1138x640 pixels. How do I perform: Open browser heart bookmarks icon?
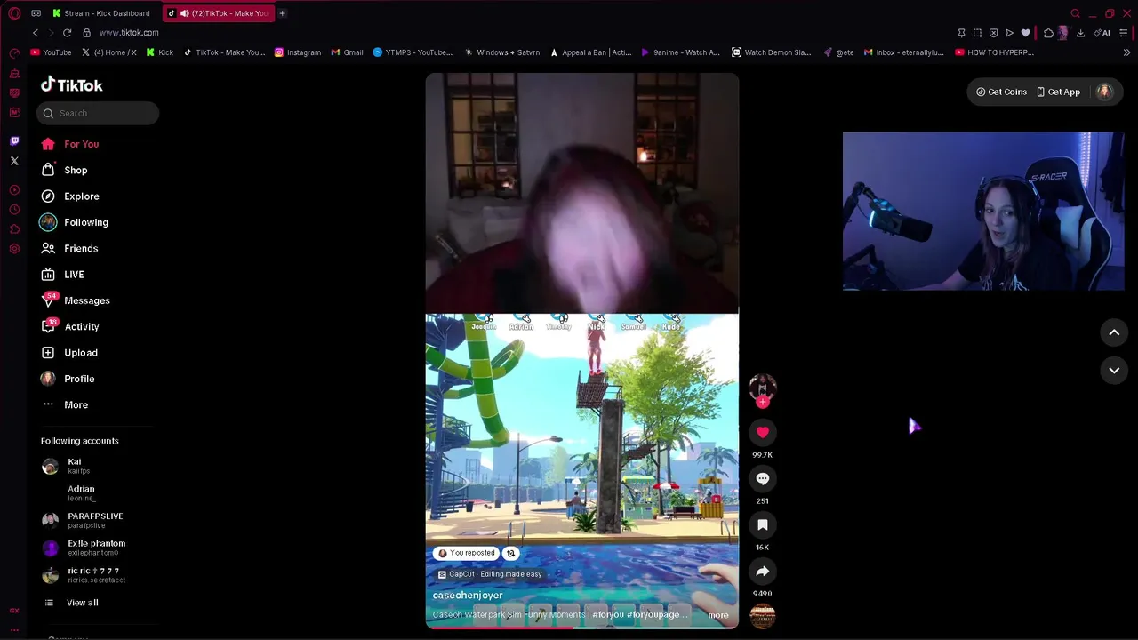(x=1025, y=33)
